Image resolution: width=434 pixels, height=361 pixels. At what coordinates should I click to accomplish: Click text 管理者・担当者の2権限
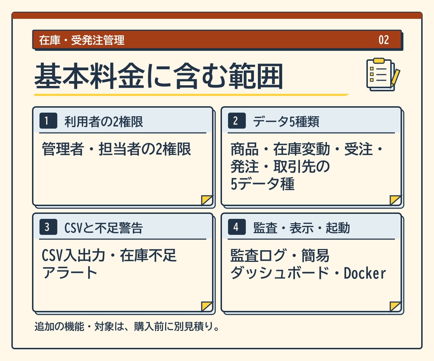tap(116, 149)
